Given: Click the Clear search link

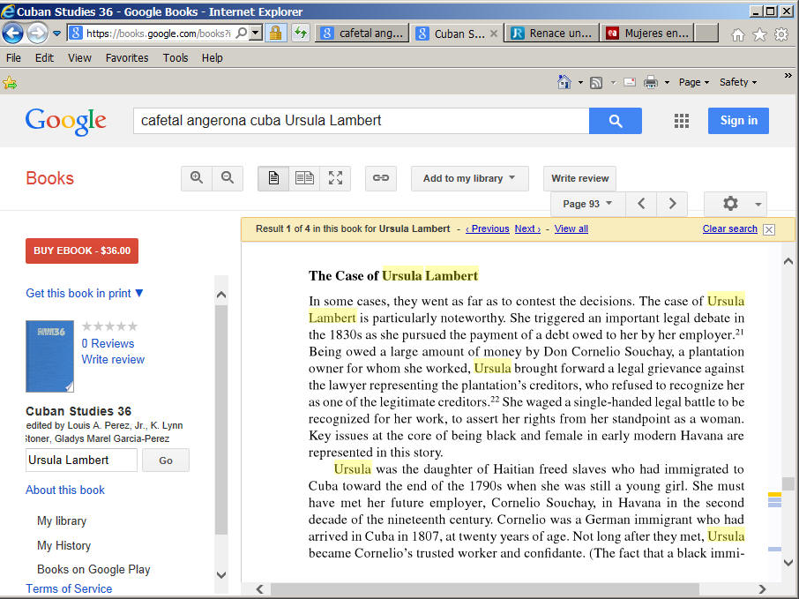Looking at the screenshot, I should click(729, 228).
